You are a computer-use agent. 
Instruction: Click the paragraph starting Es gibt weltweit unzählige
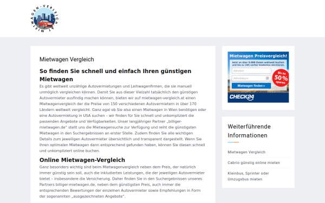(123, 119)
